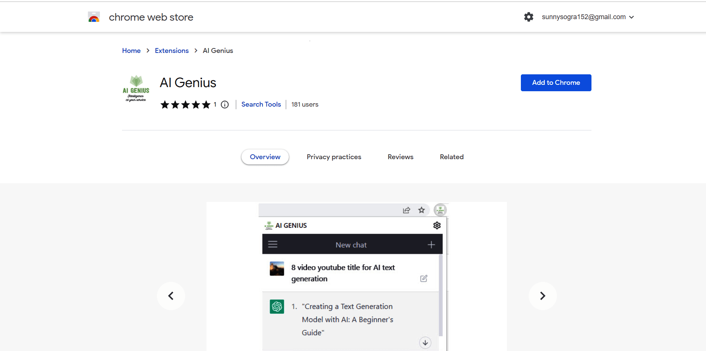Screen dimensions: 706x351
Task: Go to Extensions via the breadcrumb
Action: [172, 50]
